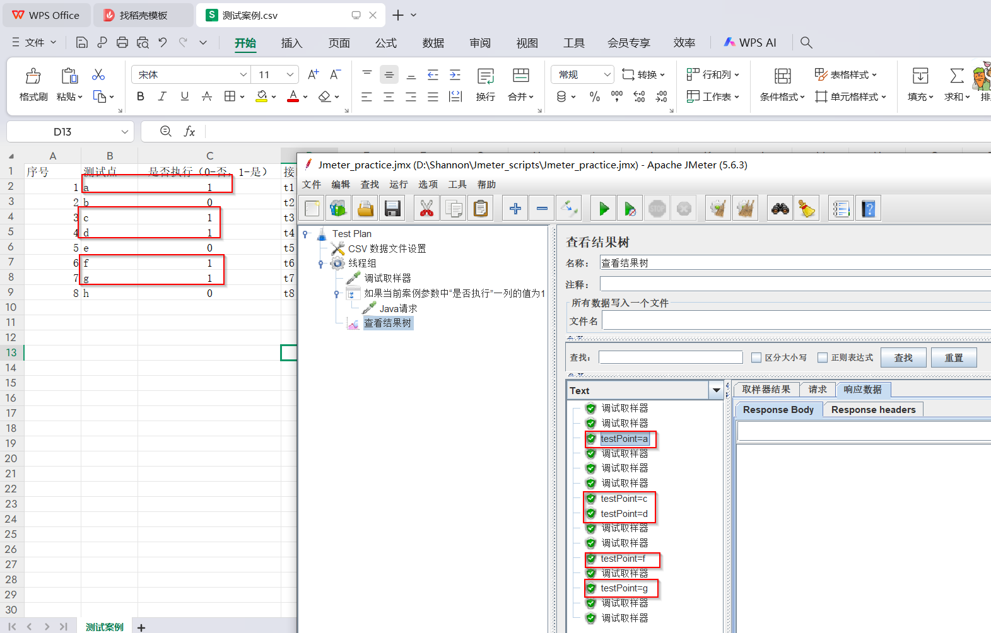Image resolution: width=991 pixels, height=633 pixels.
Task: Click the 名称 input field in JMeter
Action: tap(795, 263)
